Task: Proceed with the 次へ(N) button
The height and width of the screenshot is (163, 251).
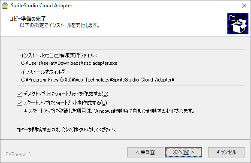Action: 184,152
